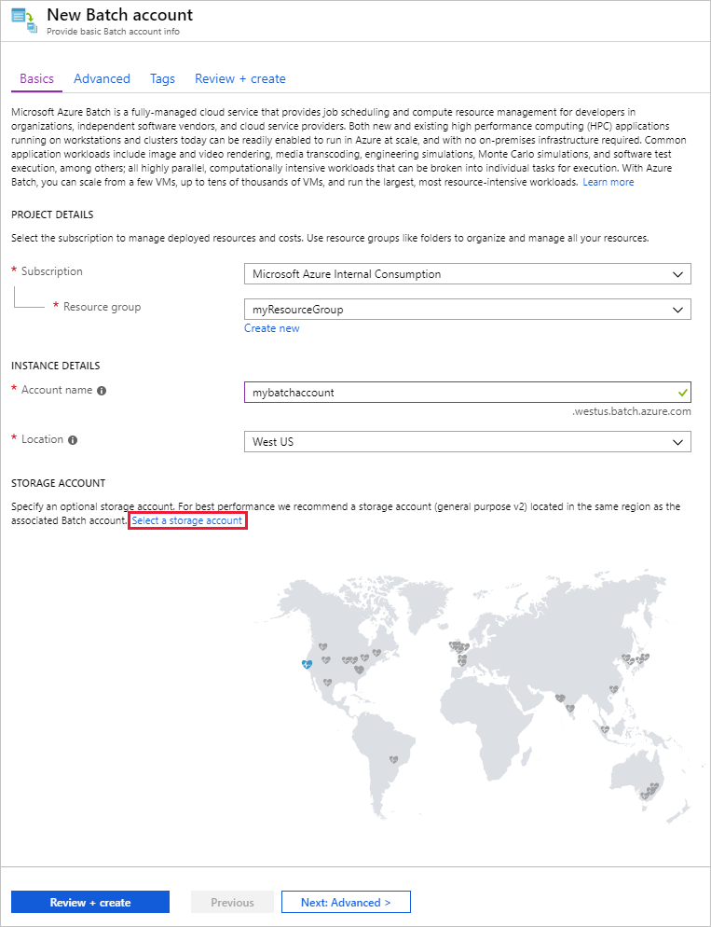Click the Next: Advanced button
This screenshot has height=927, width=711.
pos(346,902)
